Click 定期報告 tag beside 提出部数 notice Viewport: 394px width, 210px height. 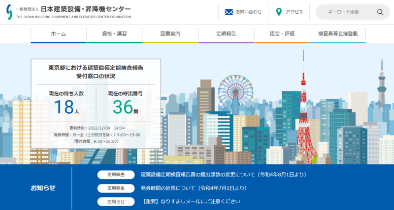[x=116, y=175]
